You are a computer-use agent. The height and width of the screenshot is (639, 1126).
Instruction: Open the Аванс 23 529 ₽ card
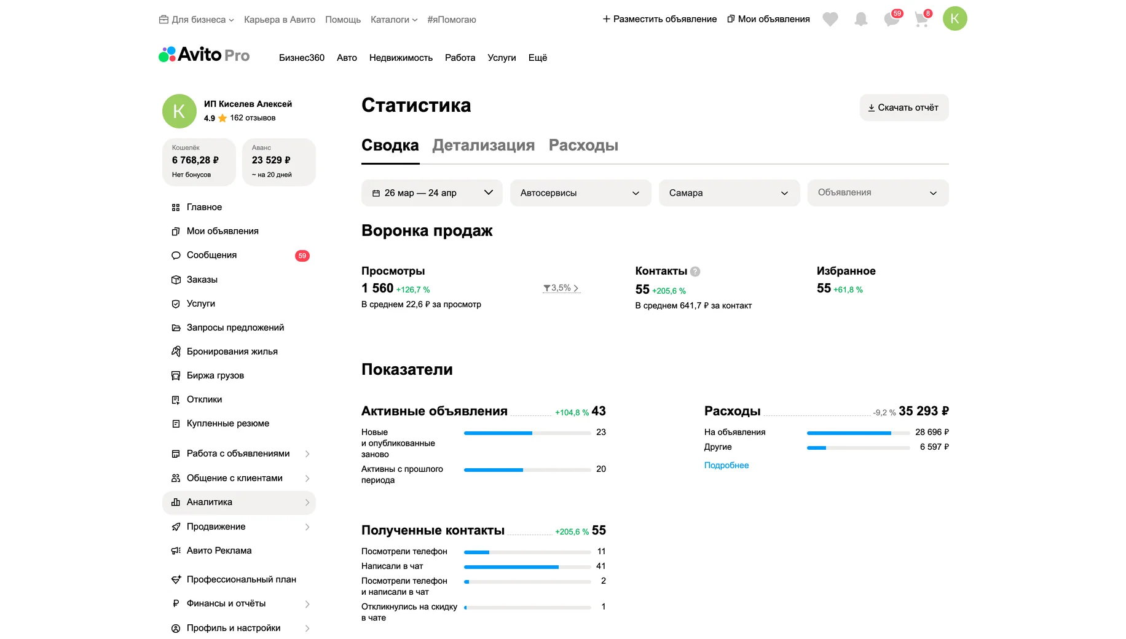coord(279,162)
